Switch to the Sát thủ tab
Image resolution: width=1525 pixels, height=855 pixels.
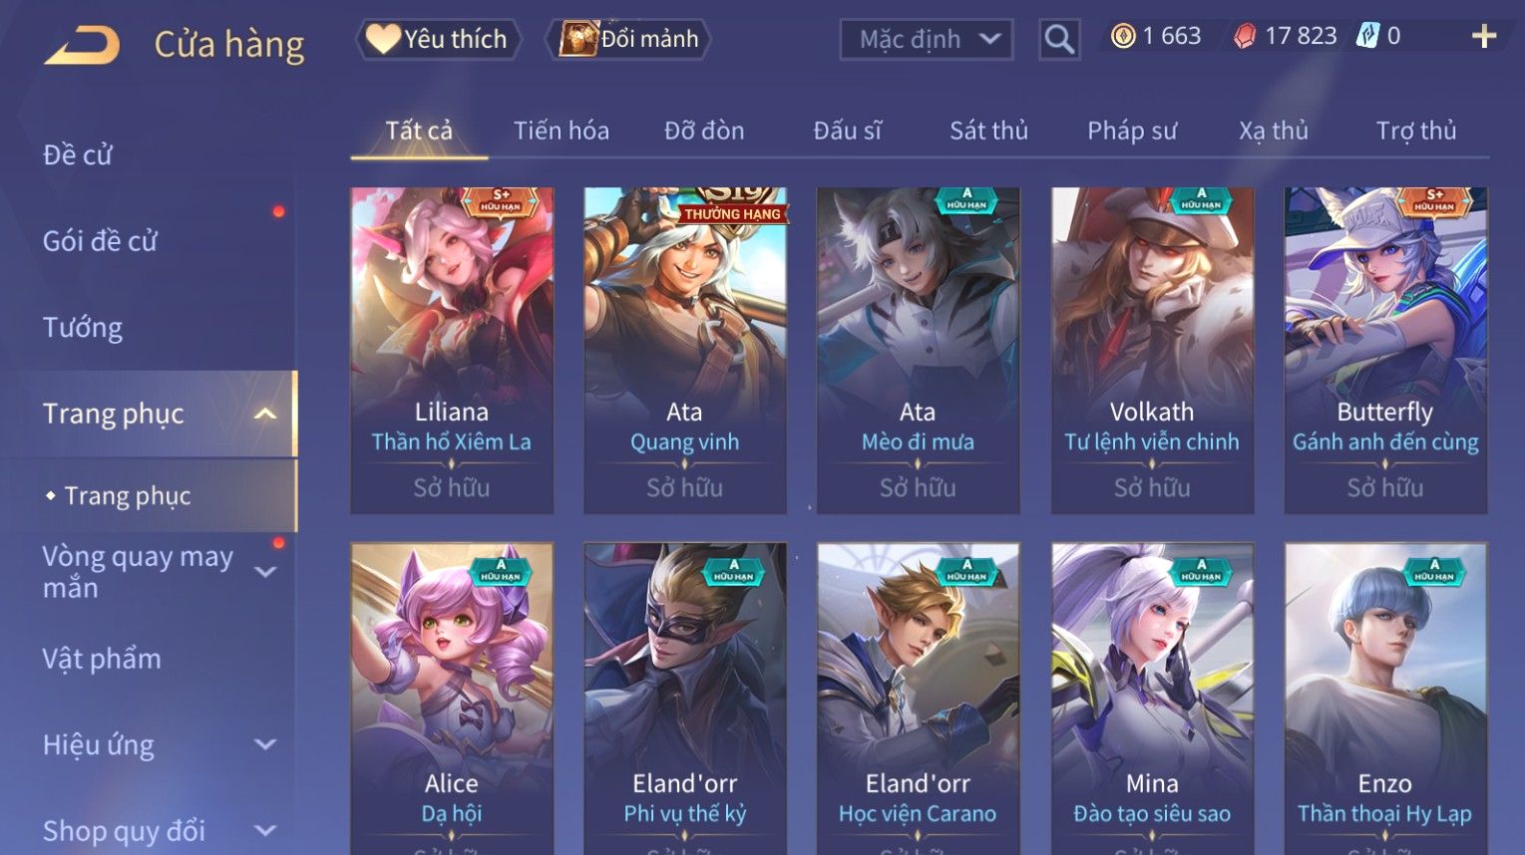[x=988, y=131]
